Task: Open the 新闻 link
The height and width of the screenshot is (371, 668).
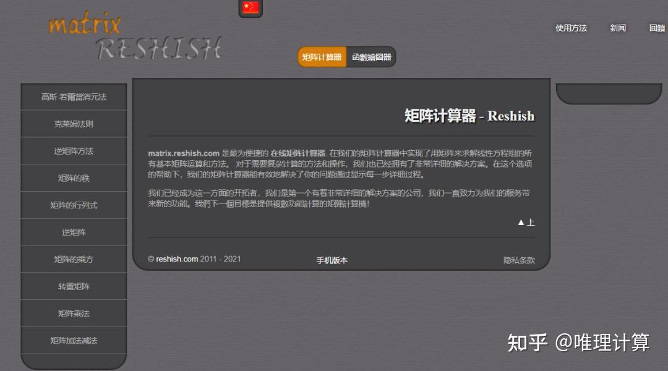Action: [x=616, y=27]
